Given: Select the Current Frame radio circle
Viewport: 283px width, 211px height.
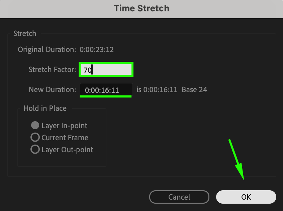Looking at the screenshot, I should pos(35,138).
